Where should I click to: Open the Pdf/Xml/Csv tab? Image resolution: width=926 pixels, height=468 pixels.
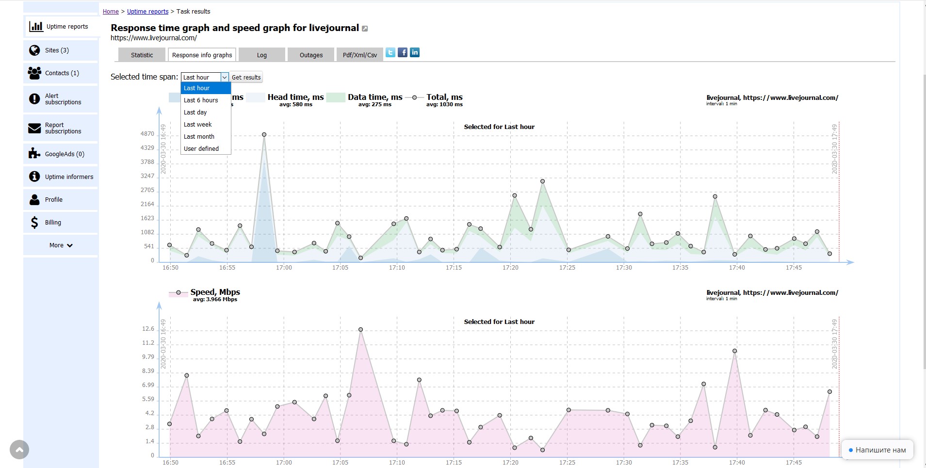click(360, 55)
